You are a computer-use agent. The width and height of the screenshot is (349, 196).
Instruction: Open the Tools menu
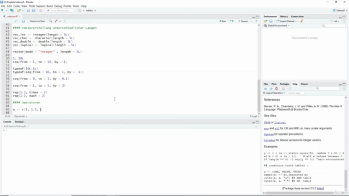[76, 6]
